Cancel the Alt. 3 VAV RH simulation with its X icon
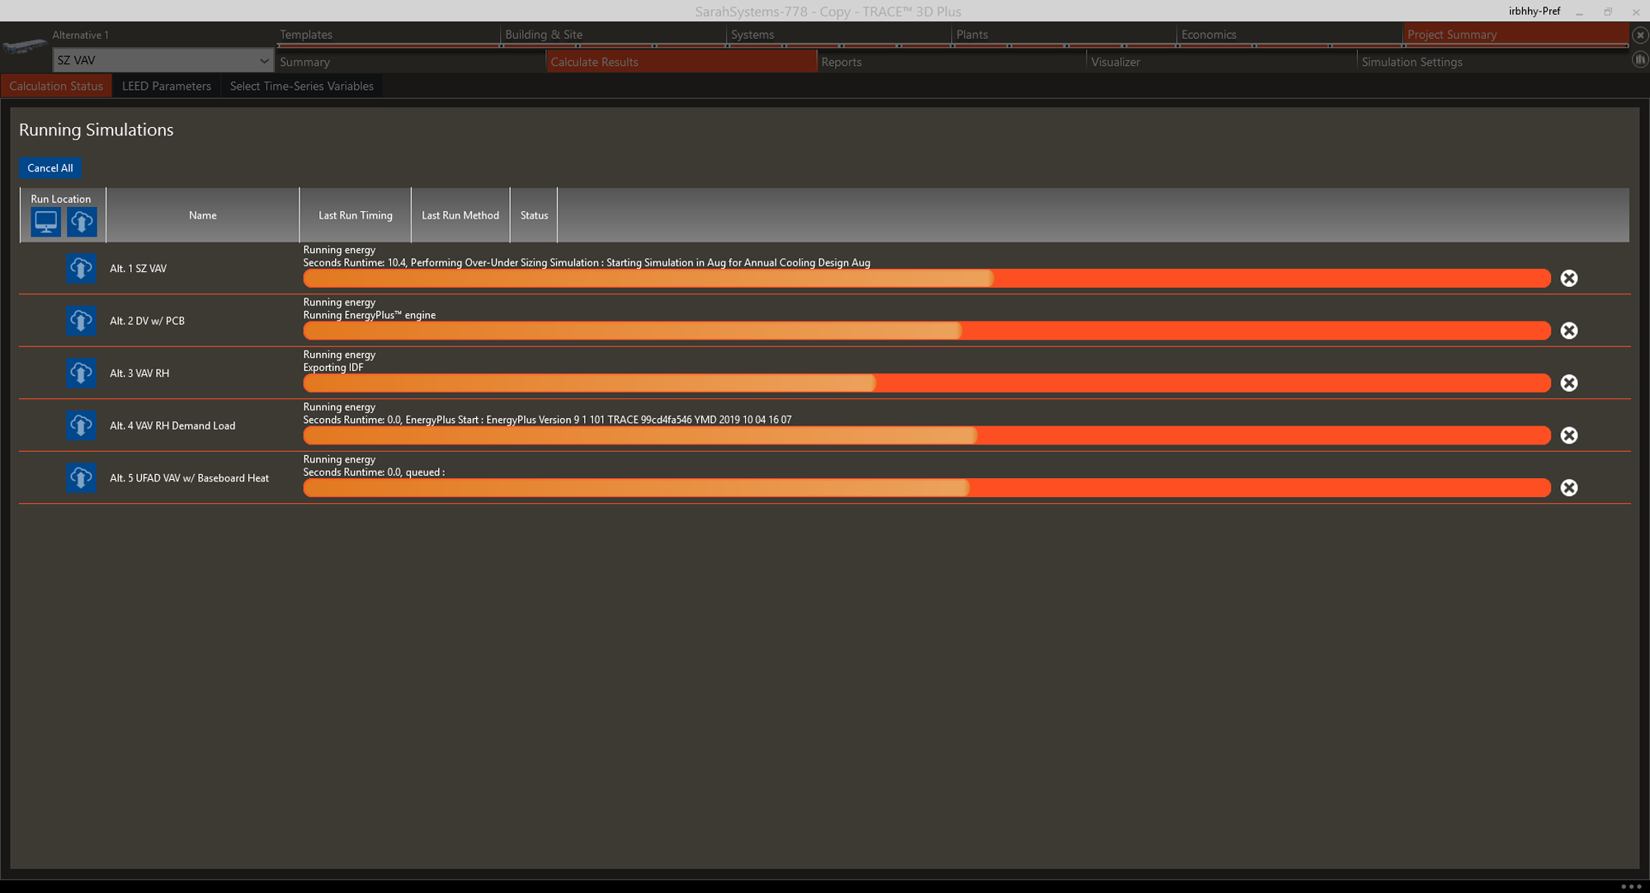Viewport: 1650px width, 893px height. click(1568, 383)
